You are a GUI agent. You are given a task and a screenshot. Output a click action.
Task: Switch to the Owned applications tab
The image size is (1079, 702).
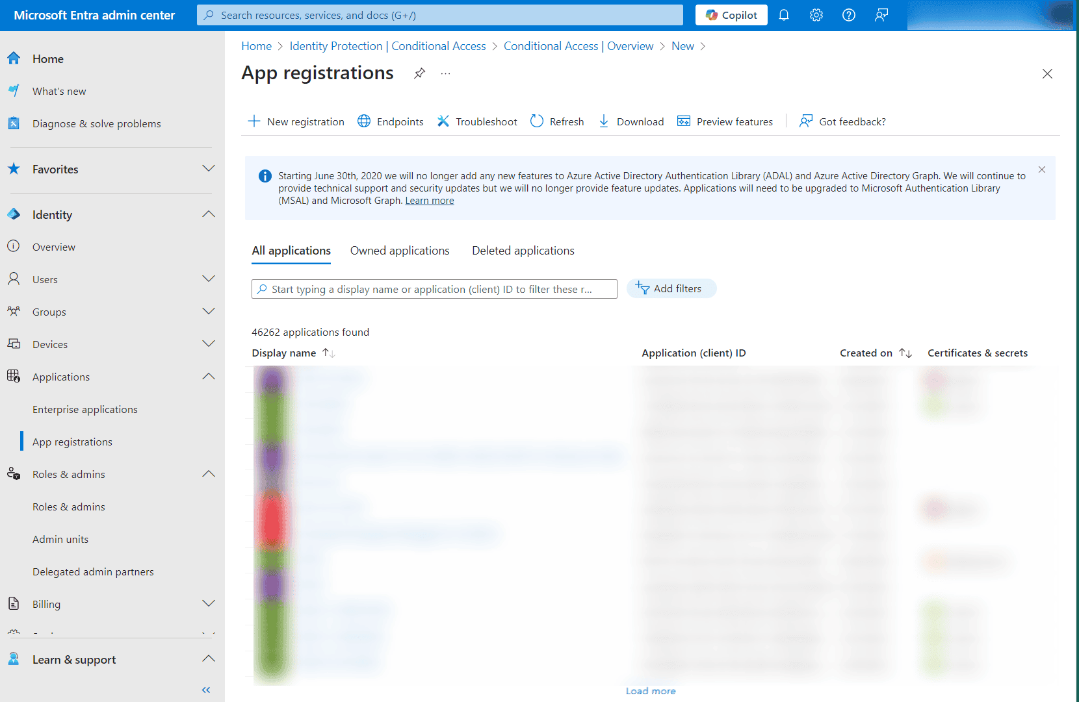(399, 251)
